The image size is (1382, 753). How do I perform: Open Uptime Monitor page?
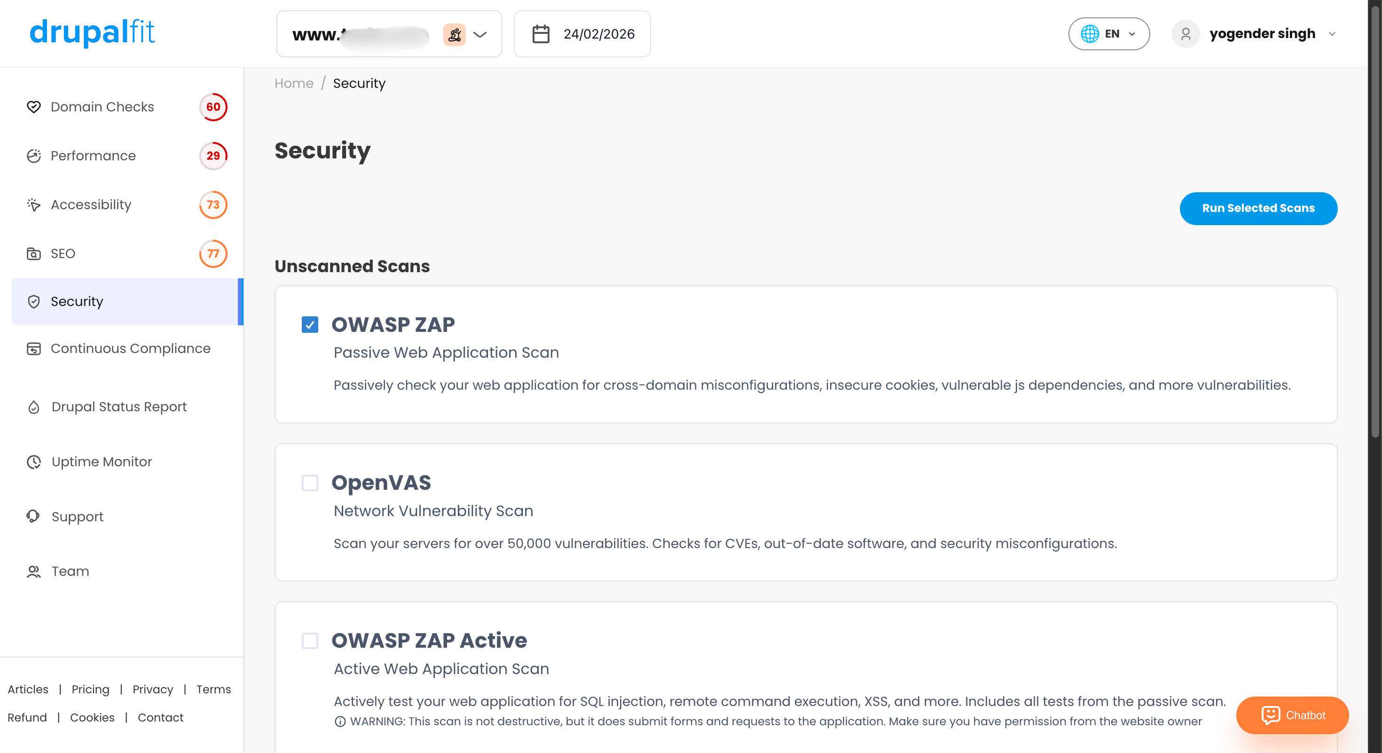102,462
